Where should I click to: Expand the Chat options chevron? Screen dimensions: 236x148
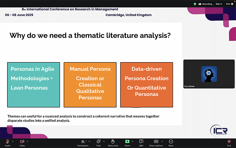pyautogui.click(x=104, y=141)
